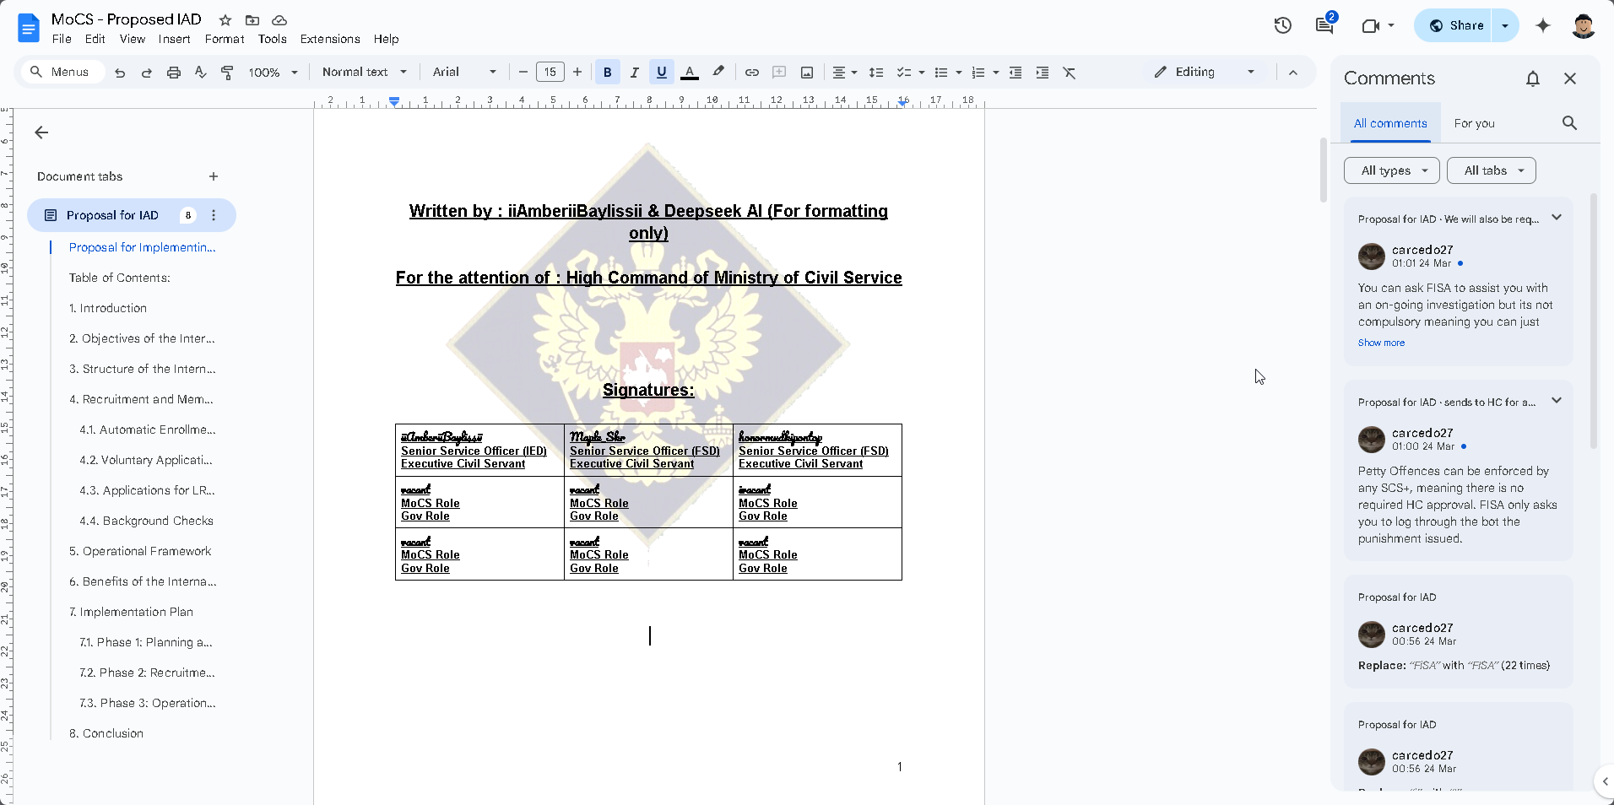Open the Insert menu
This screenshot has height=805, width=1614.
pyautogui.click(x=174, y=39)
